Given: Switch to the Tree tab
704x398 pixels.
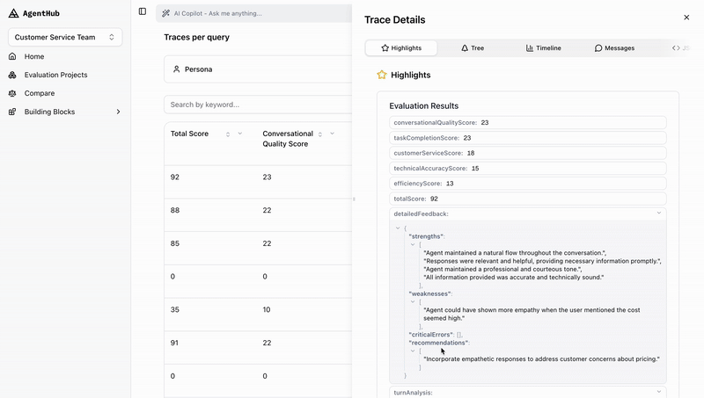Looking at the screenshot, I should pos(473,48).
